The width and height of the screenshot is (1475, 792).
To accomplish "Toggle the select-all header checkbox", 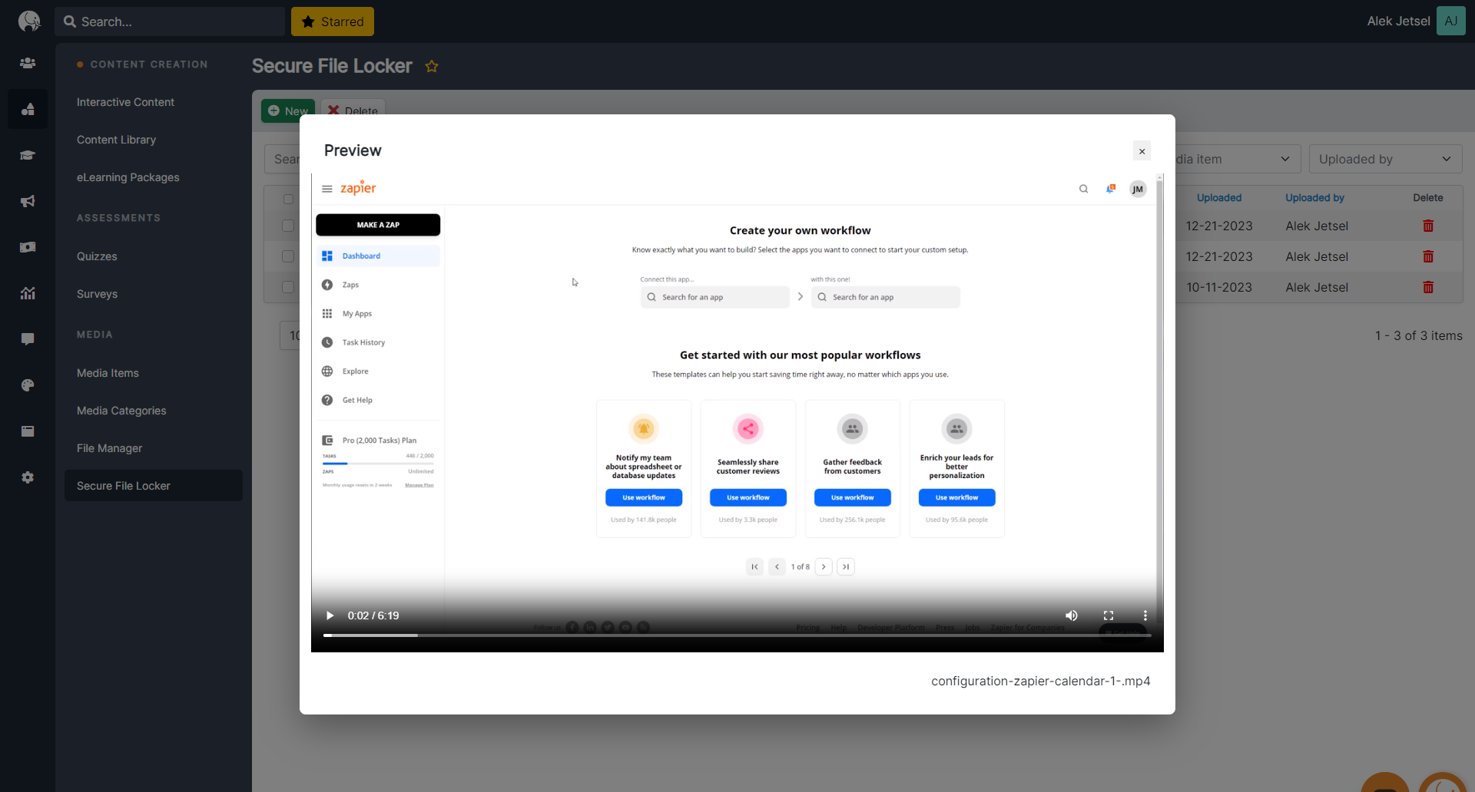I will (x=288, y=199).
